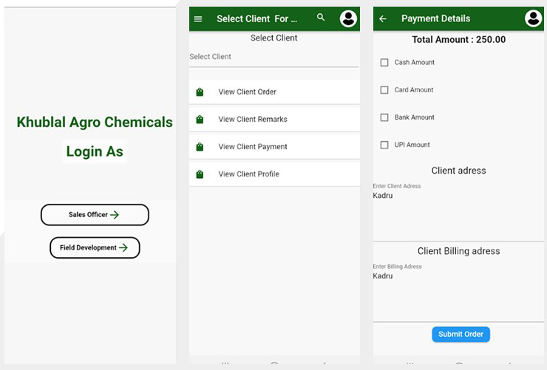Go back using the Payment Details arrow

point(383,18)
